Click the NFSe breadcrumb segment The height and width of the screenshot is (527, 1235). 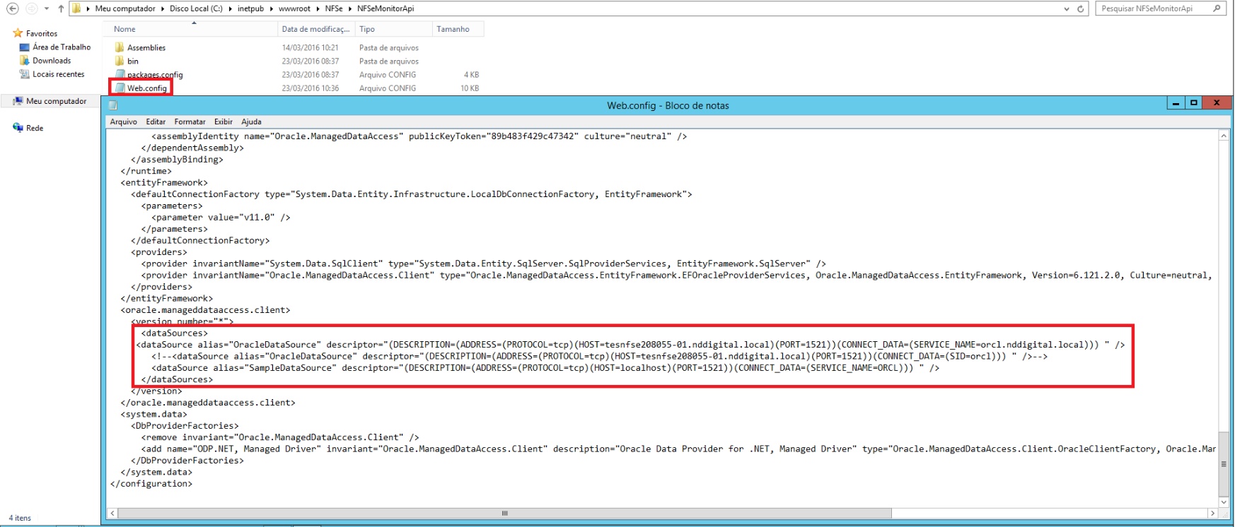(x=333, y=8)
